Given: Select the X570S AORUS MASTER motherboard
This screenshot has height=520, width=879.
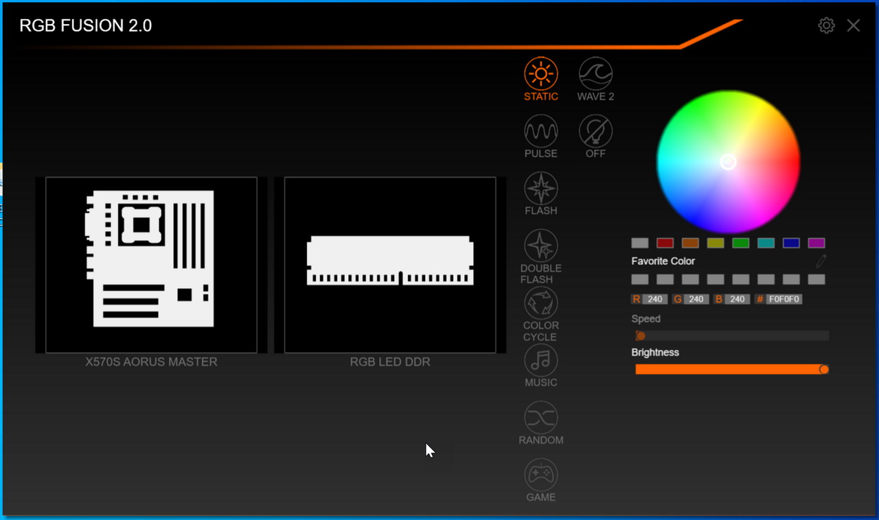Looking at the screenshot, I should pyautogui.click(x=151, y=265).
